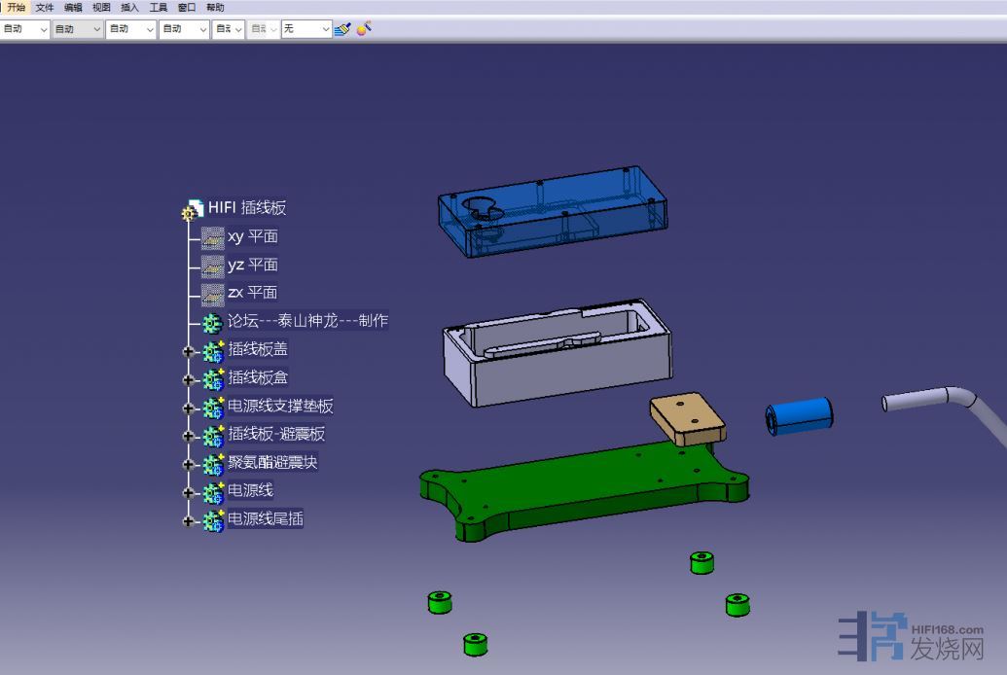Click the painter brush icon in toolbar
Screen dimensions: 1007x675
342,29
